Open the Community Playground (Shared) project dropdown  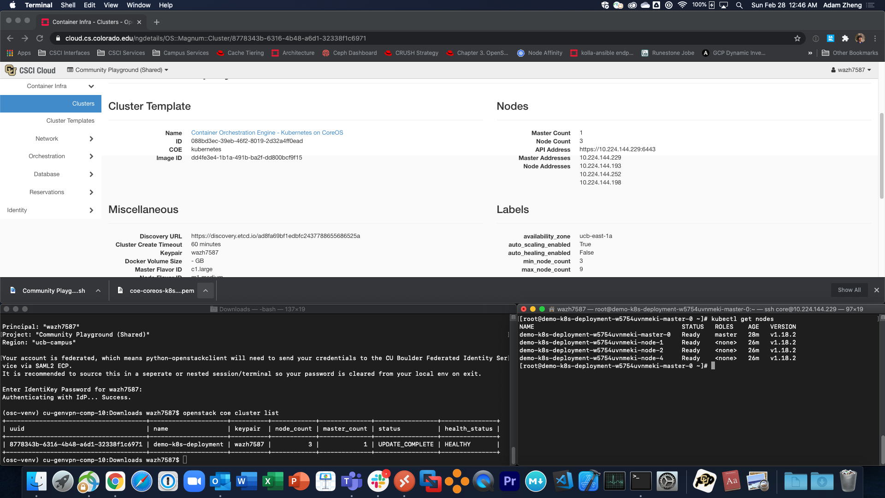tap(118, 70)
